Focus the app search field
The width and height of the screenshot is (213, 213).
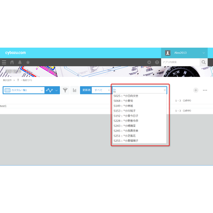[x=181, y=62]
